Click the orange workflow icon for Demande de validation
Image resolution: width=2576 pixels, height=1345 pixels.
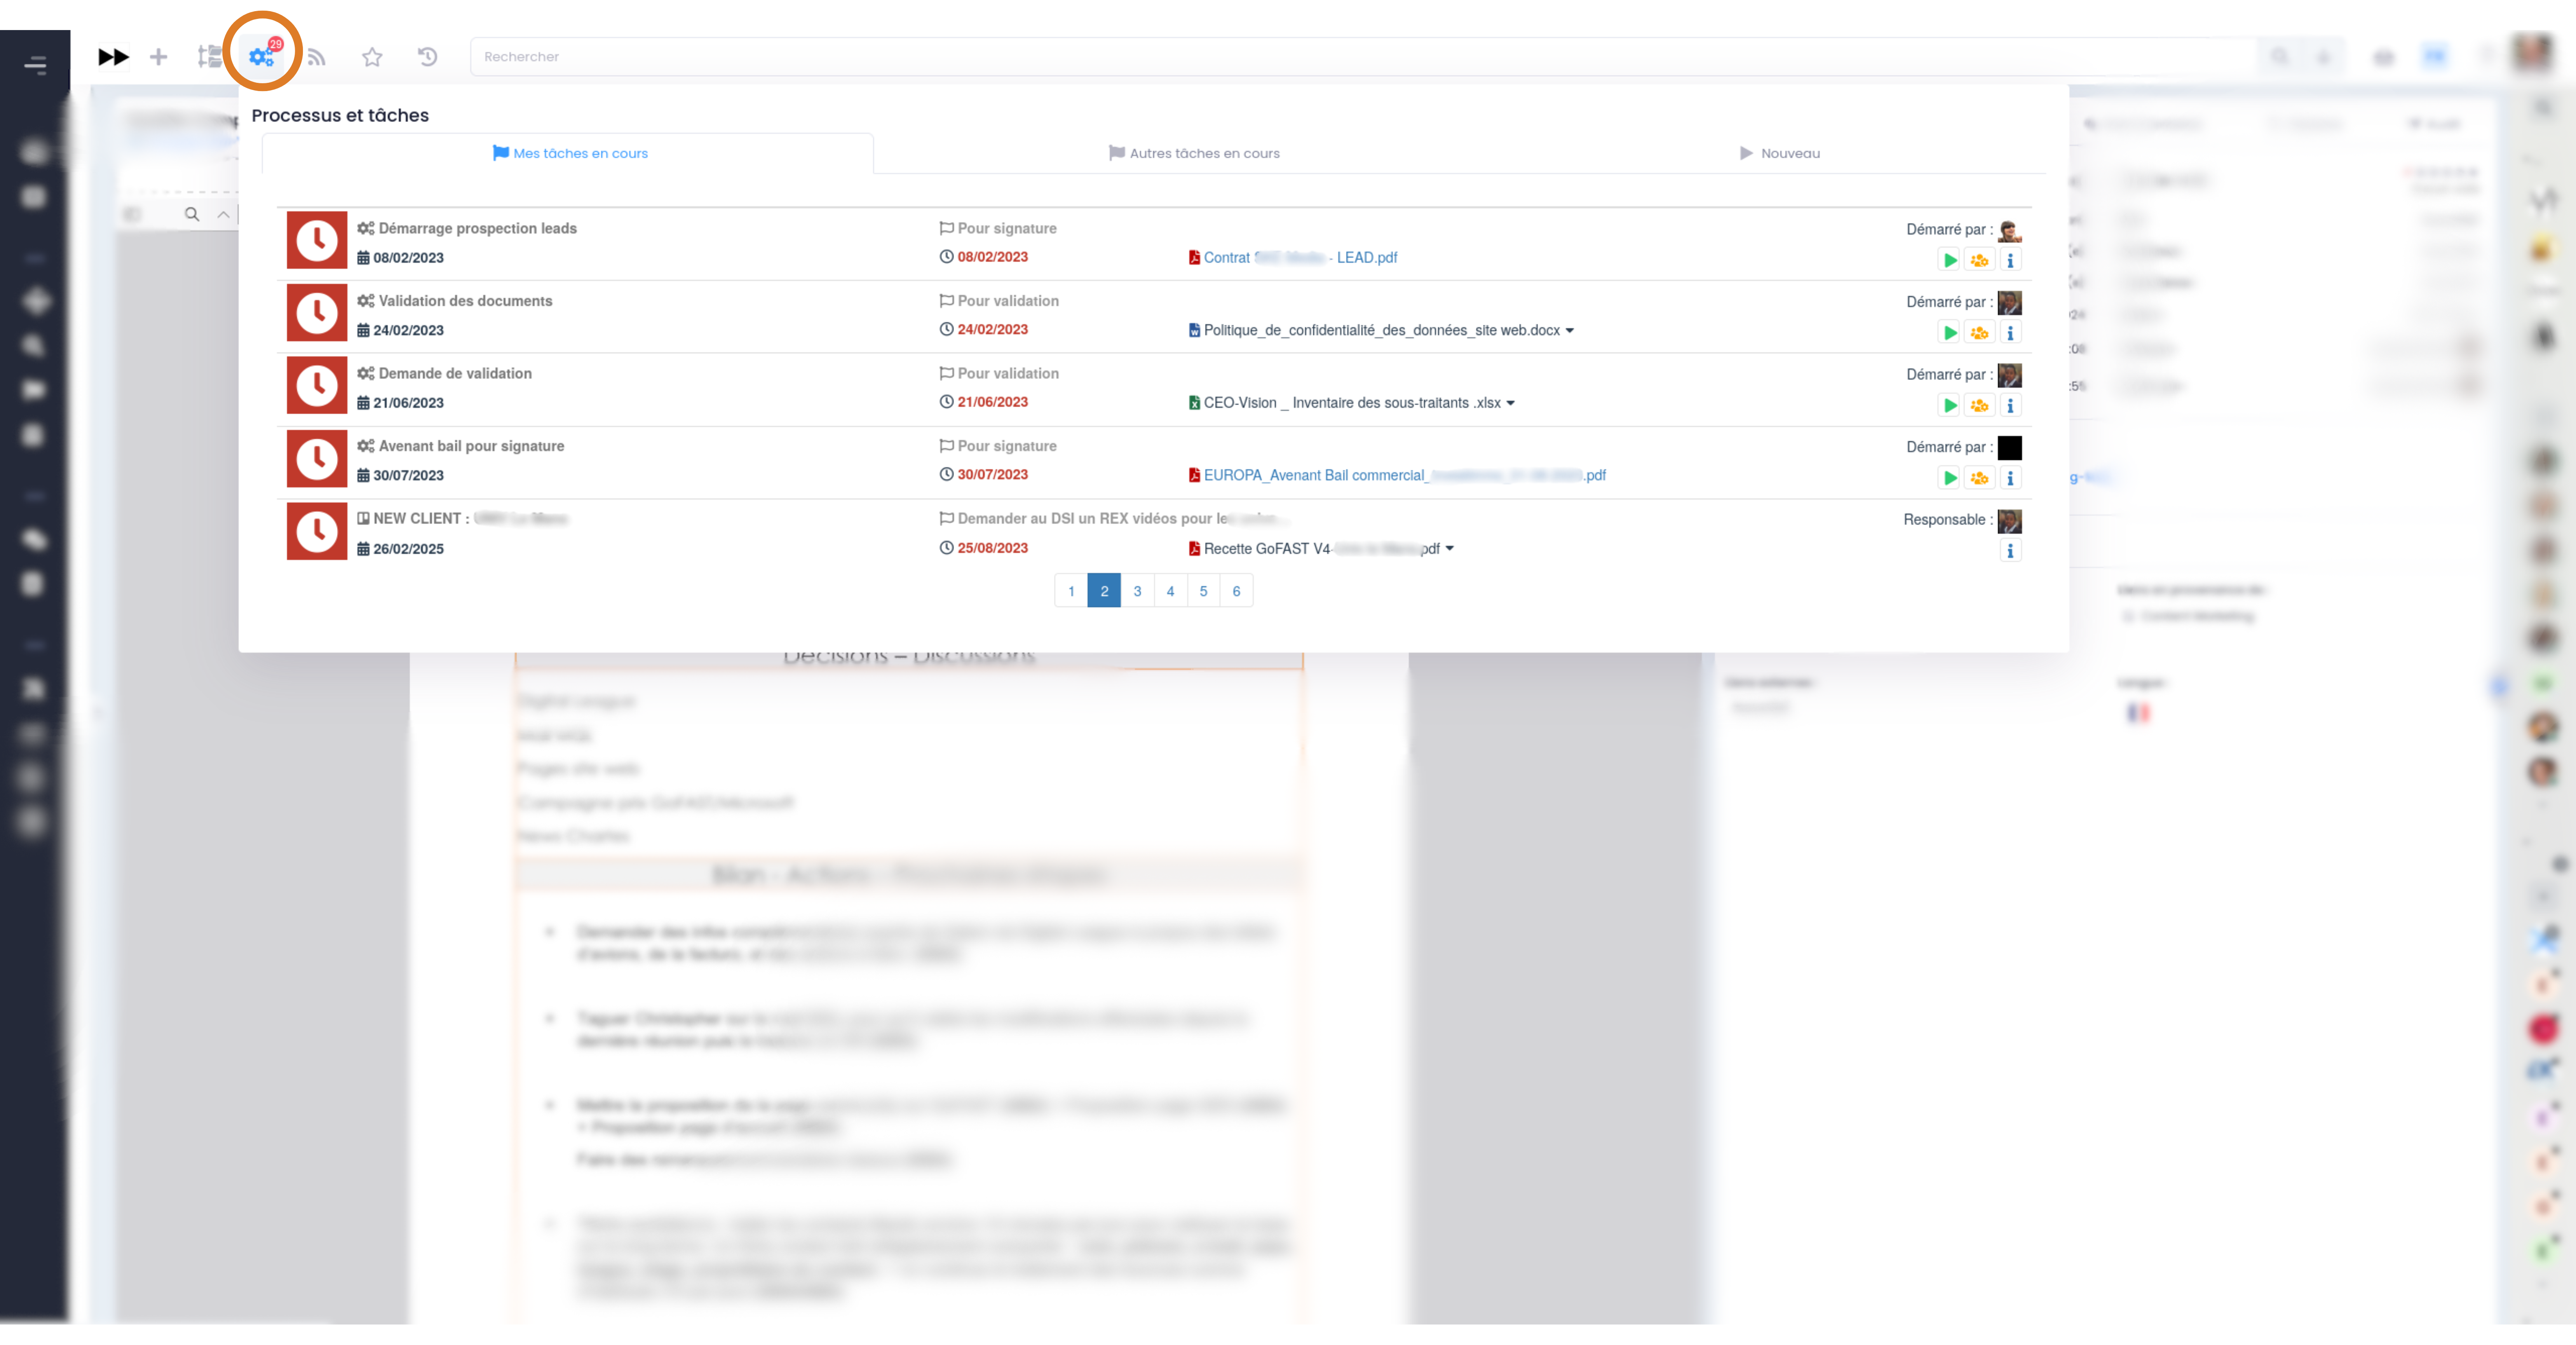[1980, 406]
